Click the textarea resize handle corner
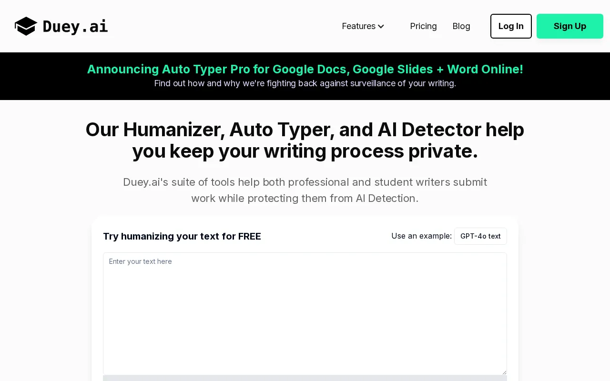610x381 pixels. coord(504,372)
